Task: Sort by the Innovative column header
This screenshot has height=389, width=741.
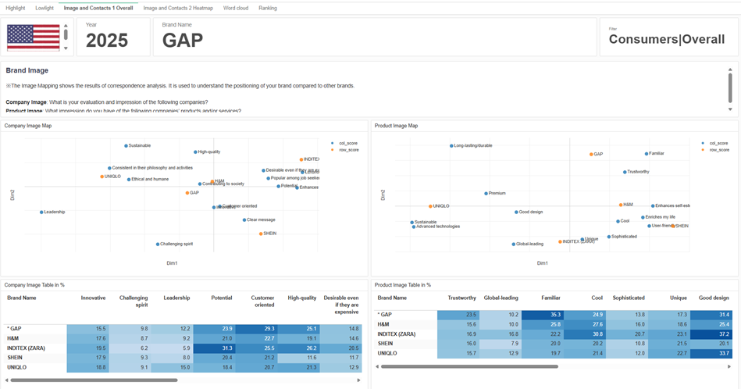Action: coord(93,298)
